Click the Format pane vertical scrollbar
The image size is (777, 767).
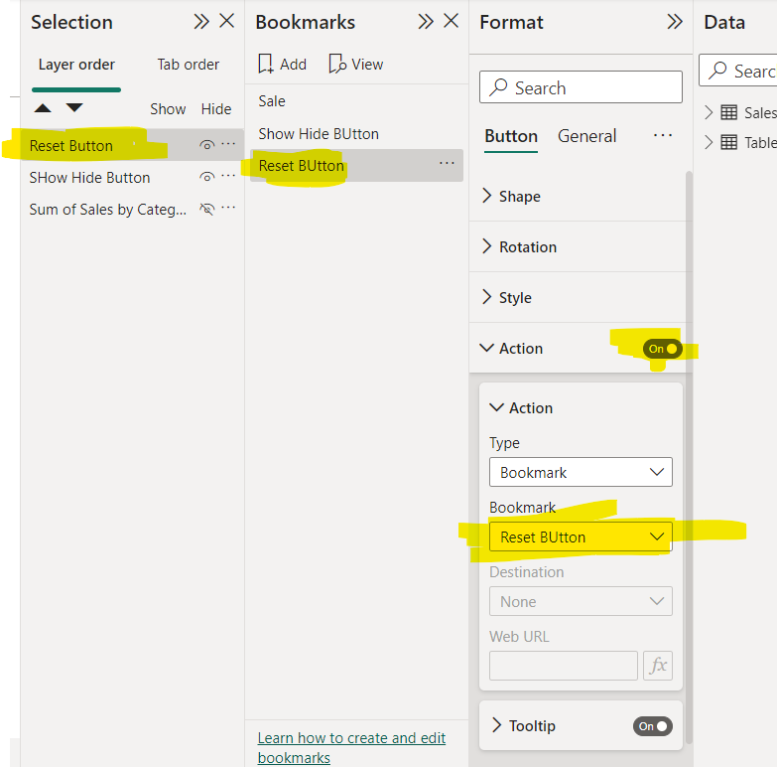click(x=689, y=456)
